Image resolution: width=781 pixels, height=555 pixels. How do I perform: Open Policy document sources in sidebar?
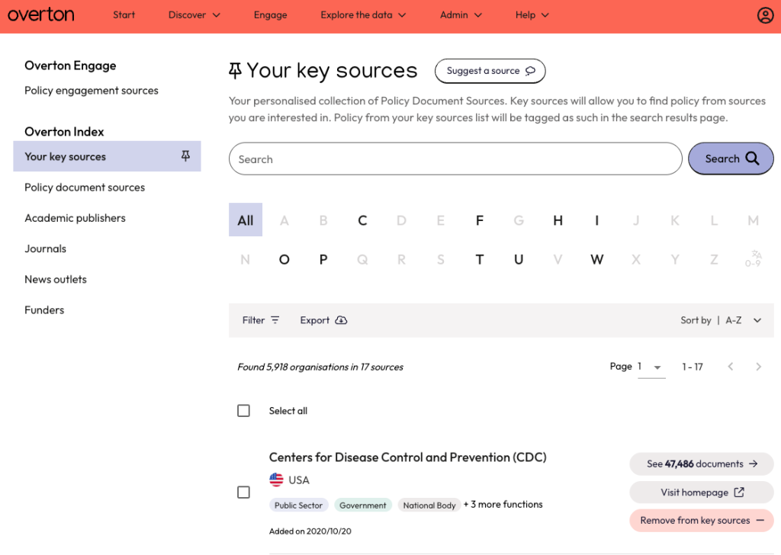85,188
